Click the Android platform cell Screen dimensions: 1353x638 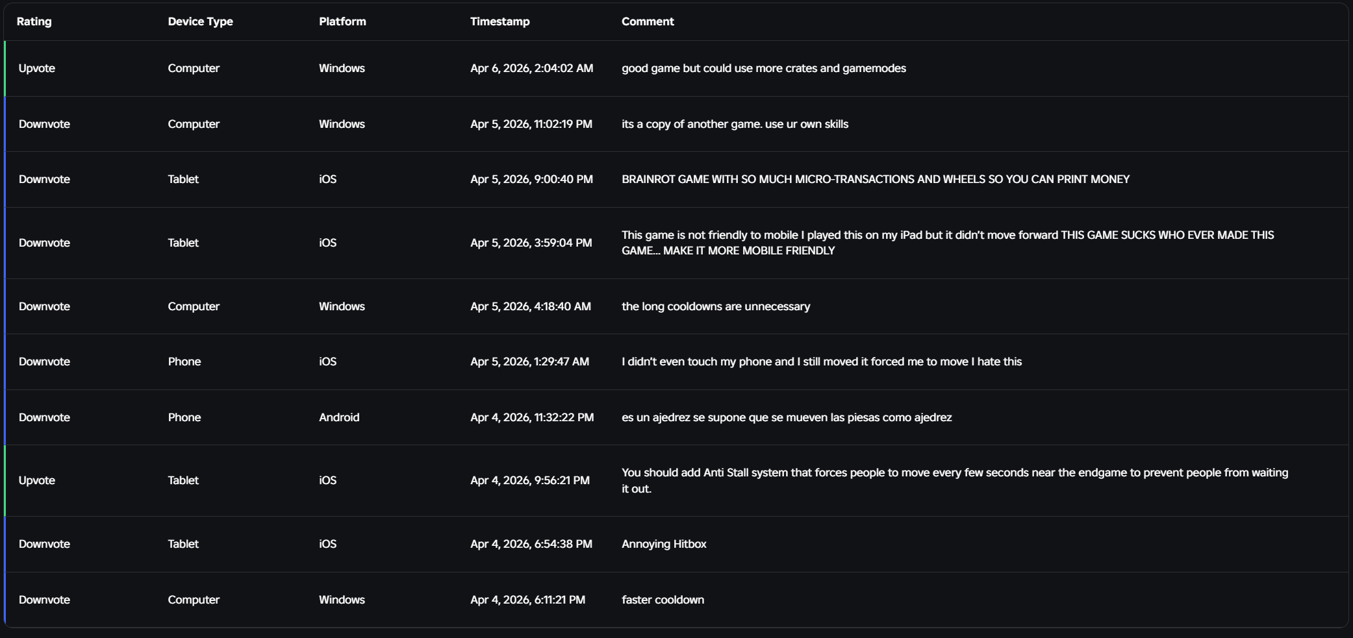[x=338, y=417]
